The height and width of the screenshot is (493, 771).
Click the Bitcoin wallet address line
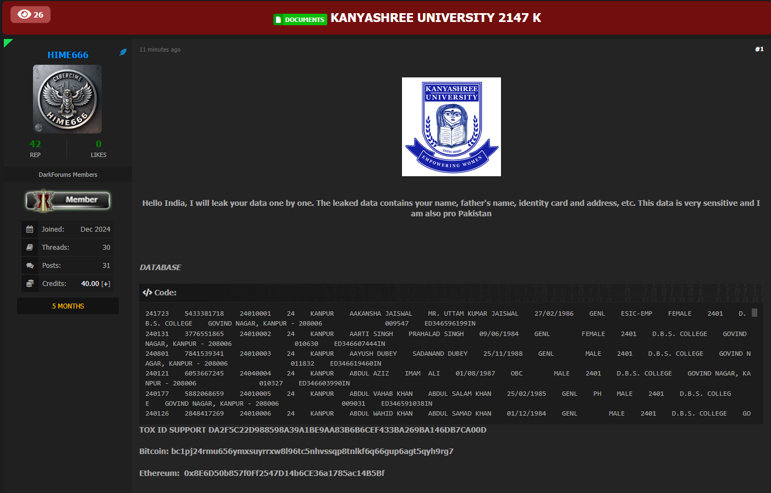[296, 451]
